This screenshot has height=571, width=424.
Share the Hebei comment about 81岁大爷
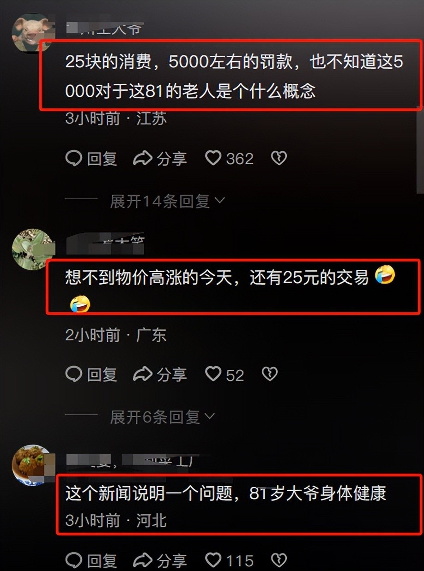pos(143,560)
